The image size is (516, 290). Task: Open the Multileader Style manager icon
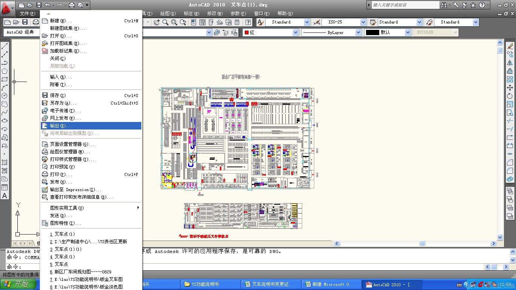click(x=429, y=22)
